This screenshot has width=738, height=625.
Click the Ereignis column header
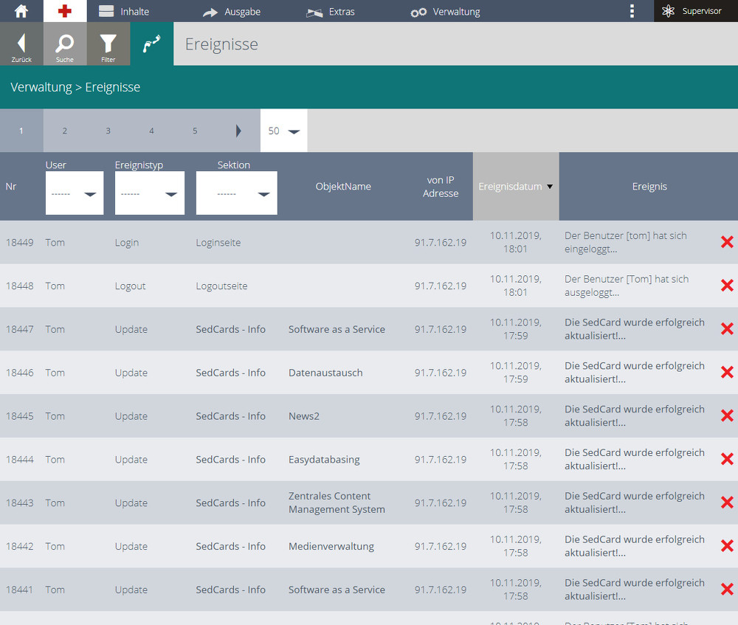click(649, 187)
